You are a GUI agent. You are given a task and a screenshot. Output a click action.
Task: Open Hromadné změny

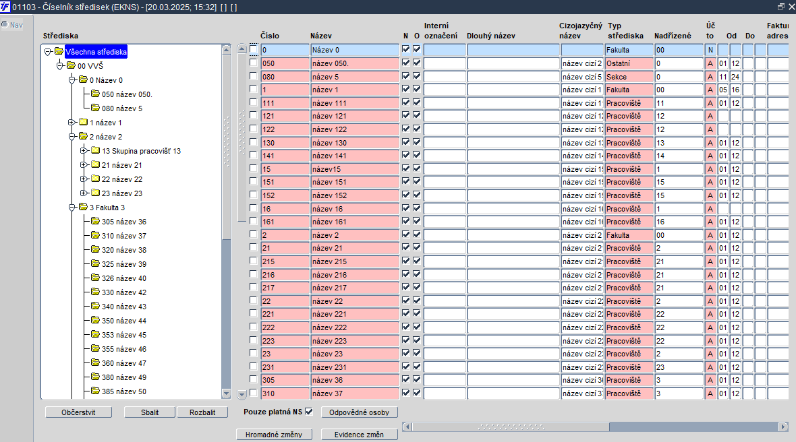point(274,435)
